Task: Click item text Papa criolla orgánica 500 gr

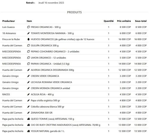Action: [45, 101]
